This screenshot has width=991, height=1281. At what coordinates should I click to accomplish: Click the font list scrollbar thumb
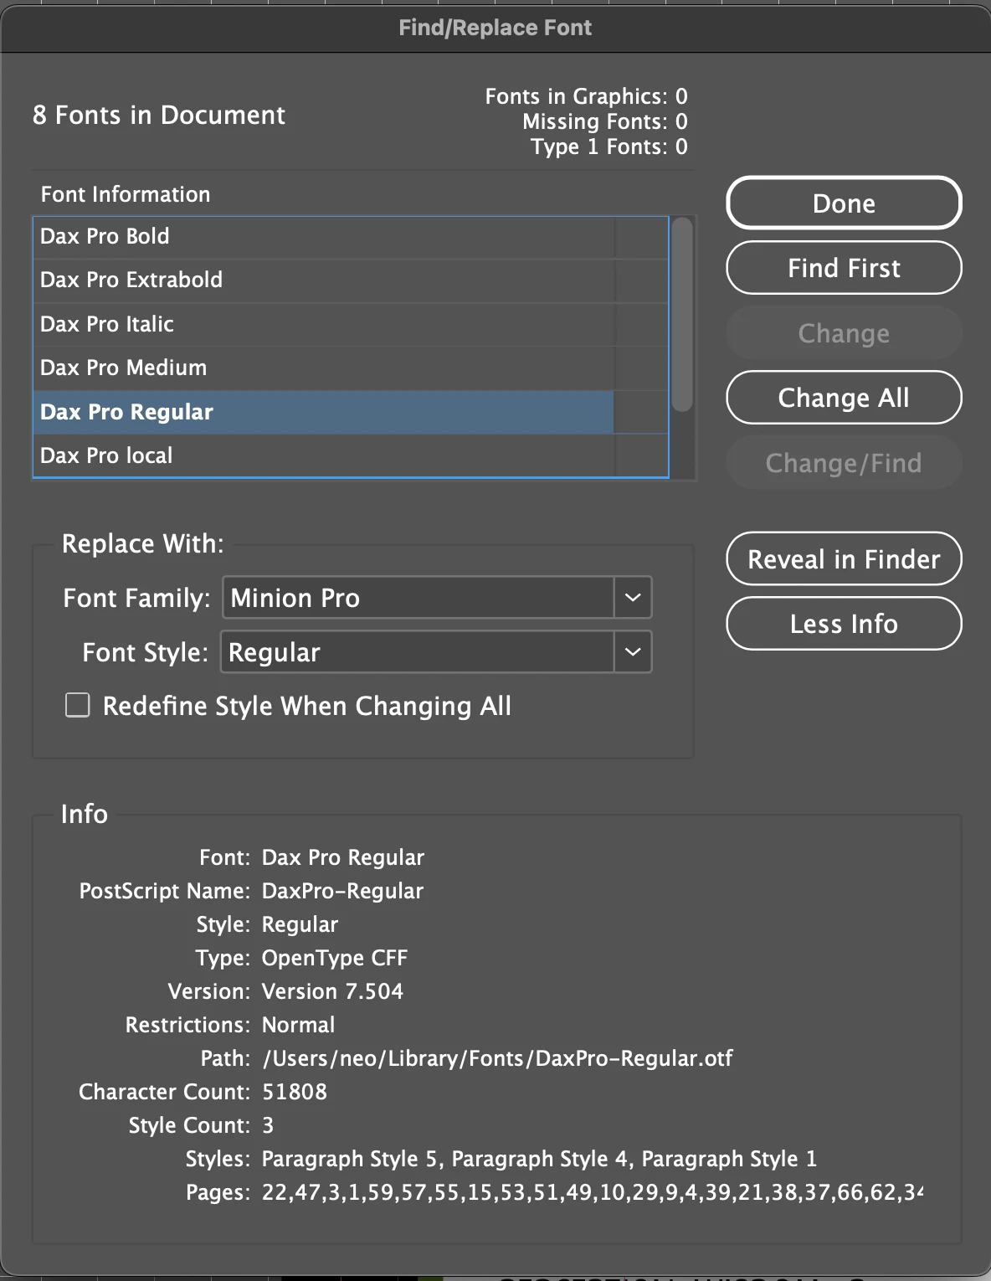pyautogui.click(x=683, y=315)
